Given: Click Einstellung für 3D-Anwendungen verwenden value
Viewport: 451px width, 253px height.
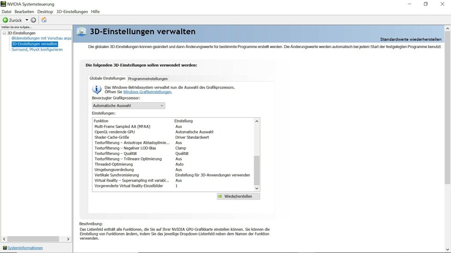Looking at the screenshot, I should click(212, 175).
